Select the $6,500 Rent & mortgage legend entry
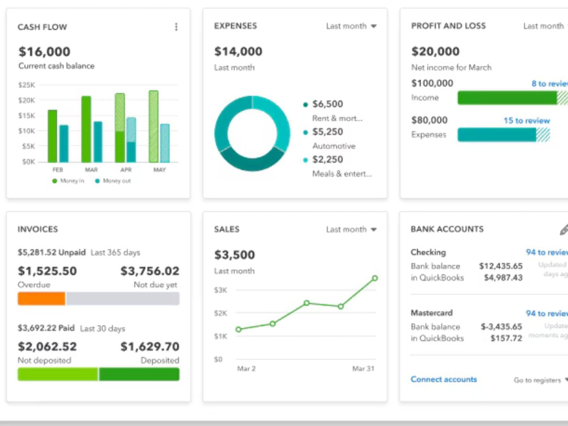 click(x=332, y=111)
